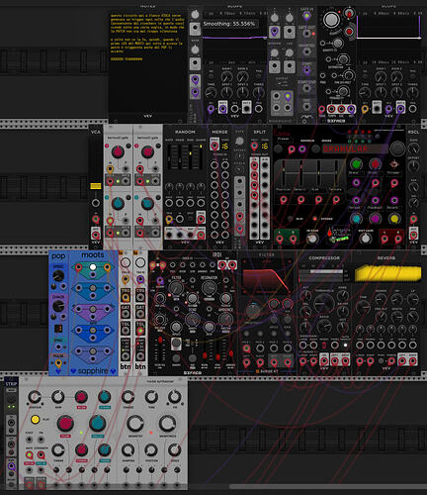Flip the red switch on the COMPRESSOR
Viewport: 427px width, 495px height.
324,346
